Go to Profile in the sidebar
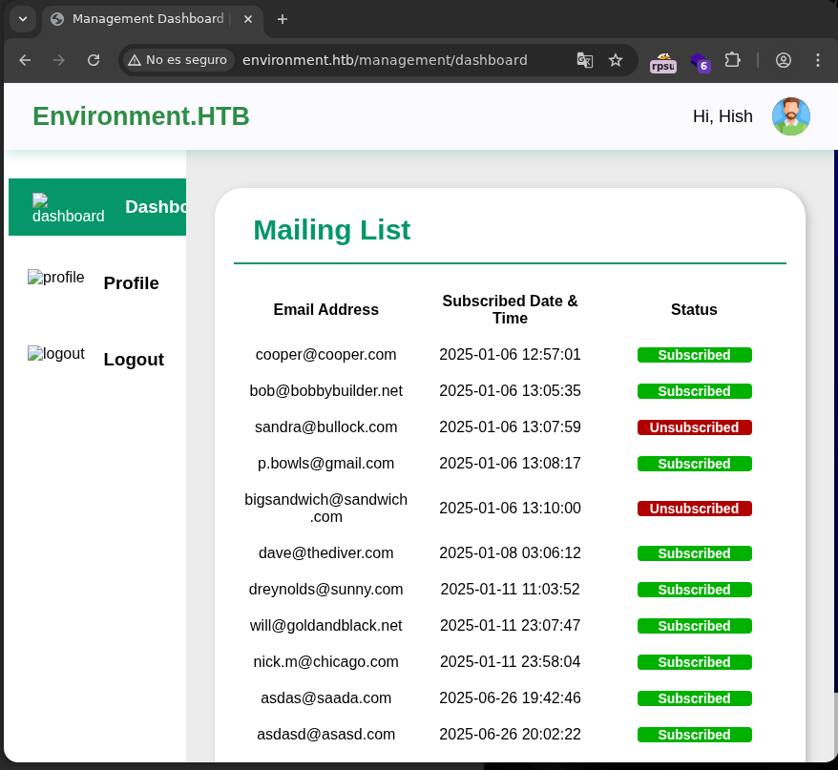The height and width of the screenshot is (770, 838). [131, 283]
